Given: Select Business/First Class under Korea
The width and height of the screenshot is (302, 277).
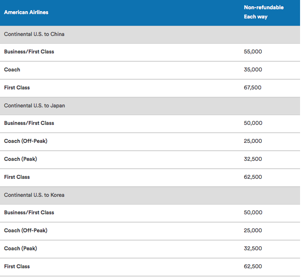Looking at the screenshot, I should pos(29,212).
